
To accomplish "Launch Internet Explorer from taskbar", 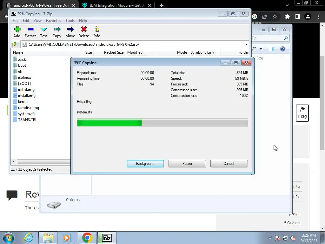I will [x=28, y=238].
